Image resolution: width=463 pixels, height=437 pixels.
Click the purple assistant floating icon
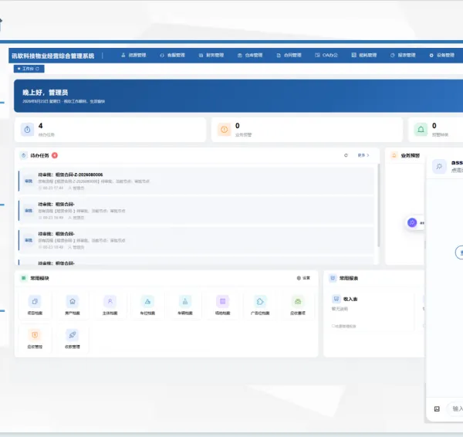pyautogui.click(x=412, y=222)
